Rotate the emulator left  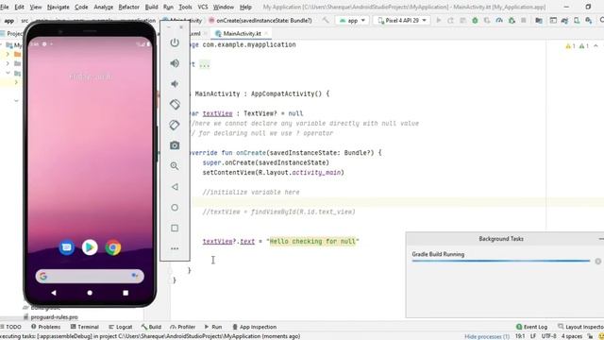pyautogui.click(x=175, y=104)
